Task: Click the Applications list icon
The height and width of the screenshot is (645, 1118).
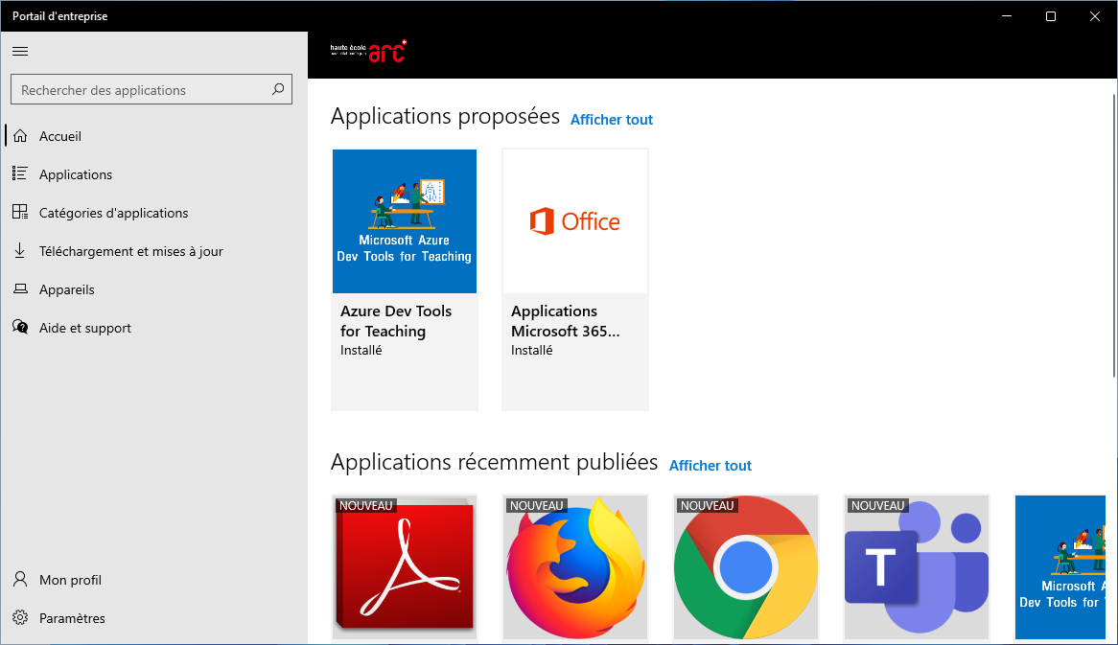Action: coord(20,173)
